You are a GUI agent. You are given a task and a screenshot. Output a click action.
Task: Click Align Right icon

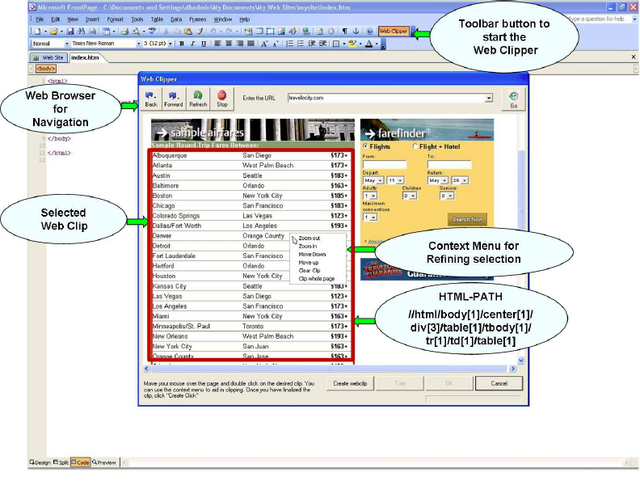(x=239, y=44)
